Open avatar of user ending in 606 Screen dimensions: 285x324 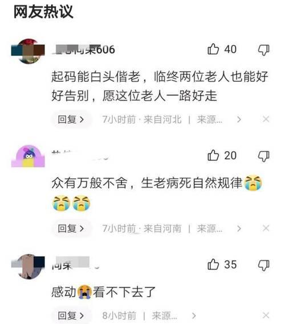[28, 51]
